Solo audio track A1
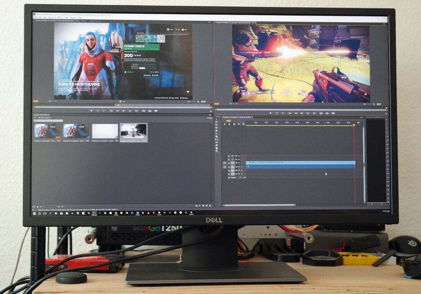The width and height of the screenshot is (421, 294). 242,167
